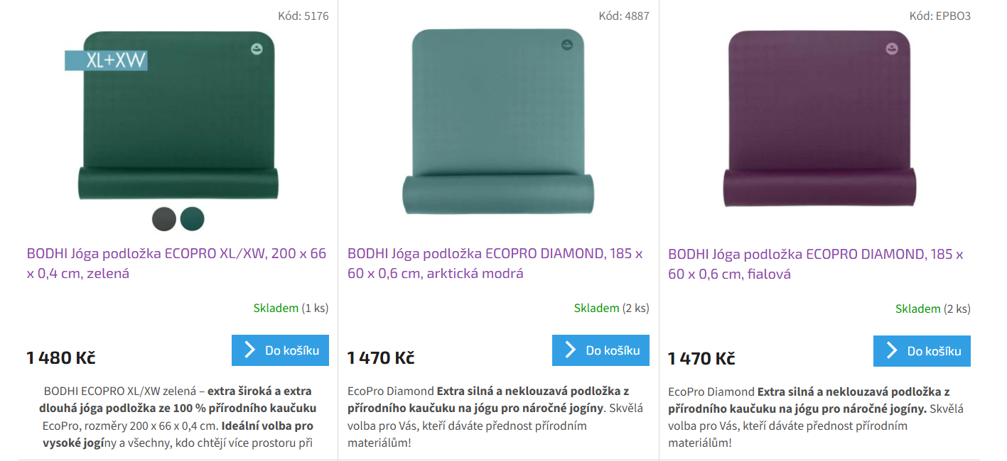This screenshot has width=1007, height=461.
Task: Click the Bodhi logo on purple mat image
Action: tap(891, 49)
